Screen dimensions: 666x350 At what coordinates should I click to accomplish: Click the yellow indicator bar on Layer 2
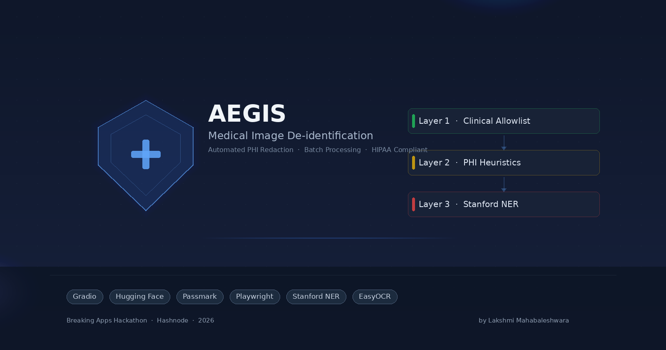coord(413,162)
